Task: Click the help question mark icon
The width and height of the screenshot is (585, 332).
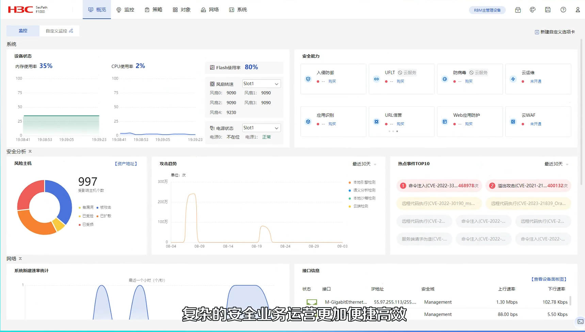Action: (563, 10)
